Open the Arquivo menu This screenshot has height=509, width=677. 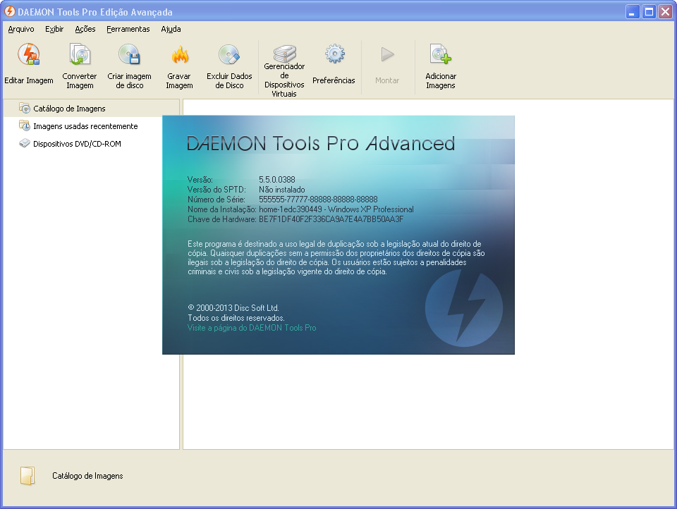[21, 29]
